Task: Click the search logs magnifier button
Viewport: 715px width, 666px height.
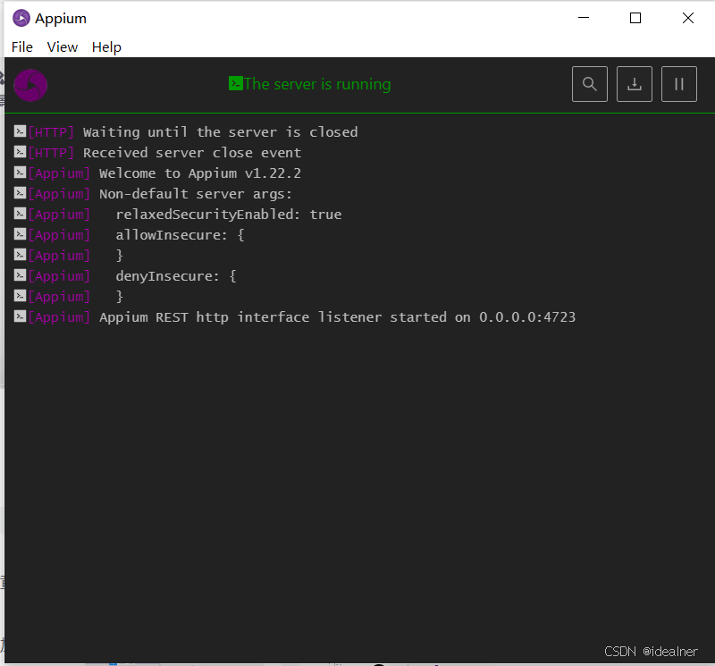Action: [x=590, y=84]
